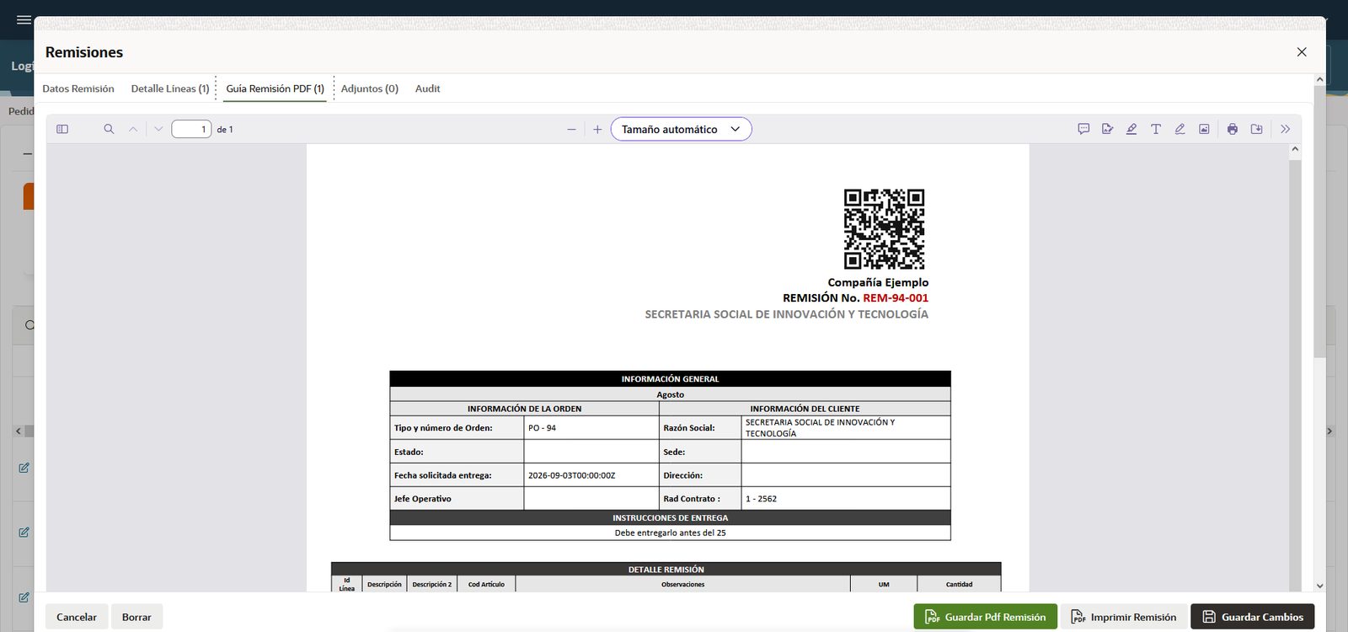Zoom out the PDF document
1348x632 pixels.
(571, 129)
